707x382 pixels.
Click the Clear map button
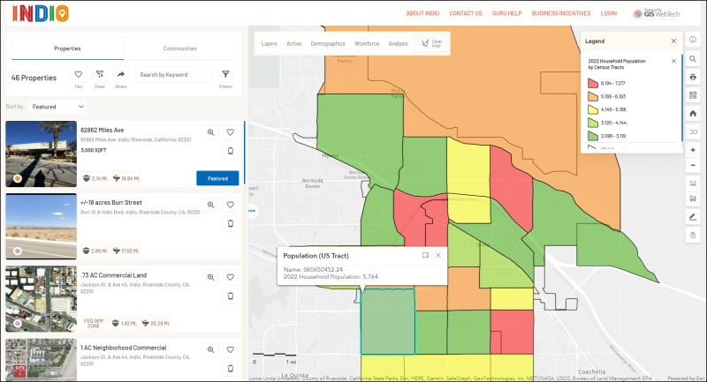pos(432,43)
